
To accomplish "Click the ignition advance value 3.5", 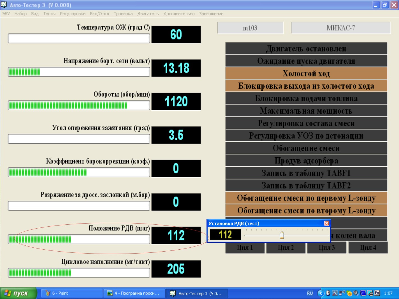I will click(176, 135).
